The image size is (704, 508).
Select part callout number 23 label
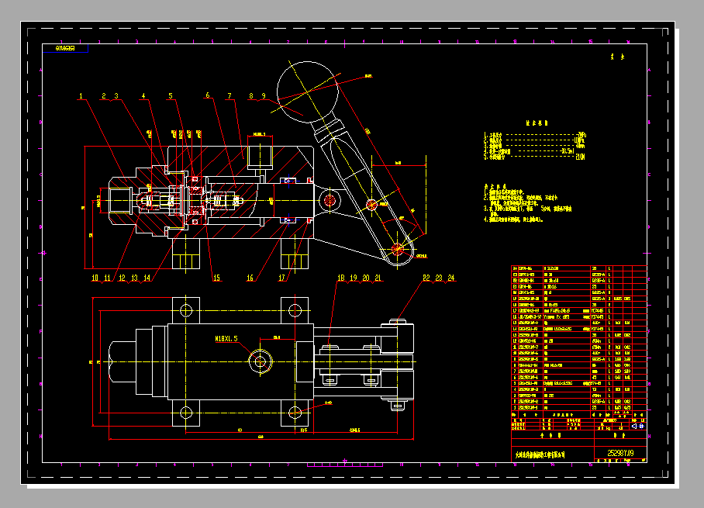click(x=439, y=278)
